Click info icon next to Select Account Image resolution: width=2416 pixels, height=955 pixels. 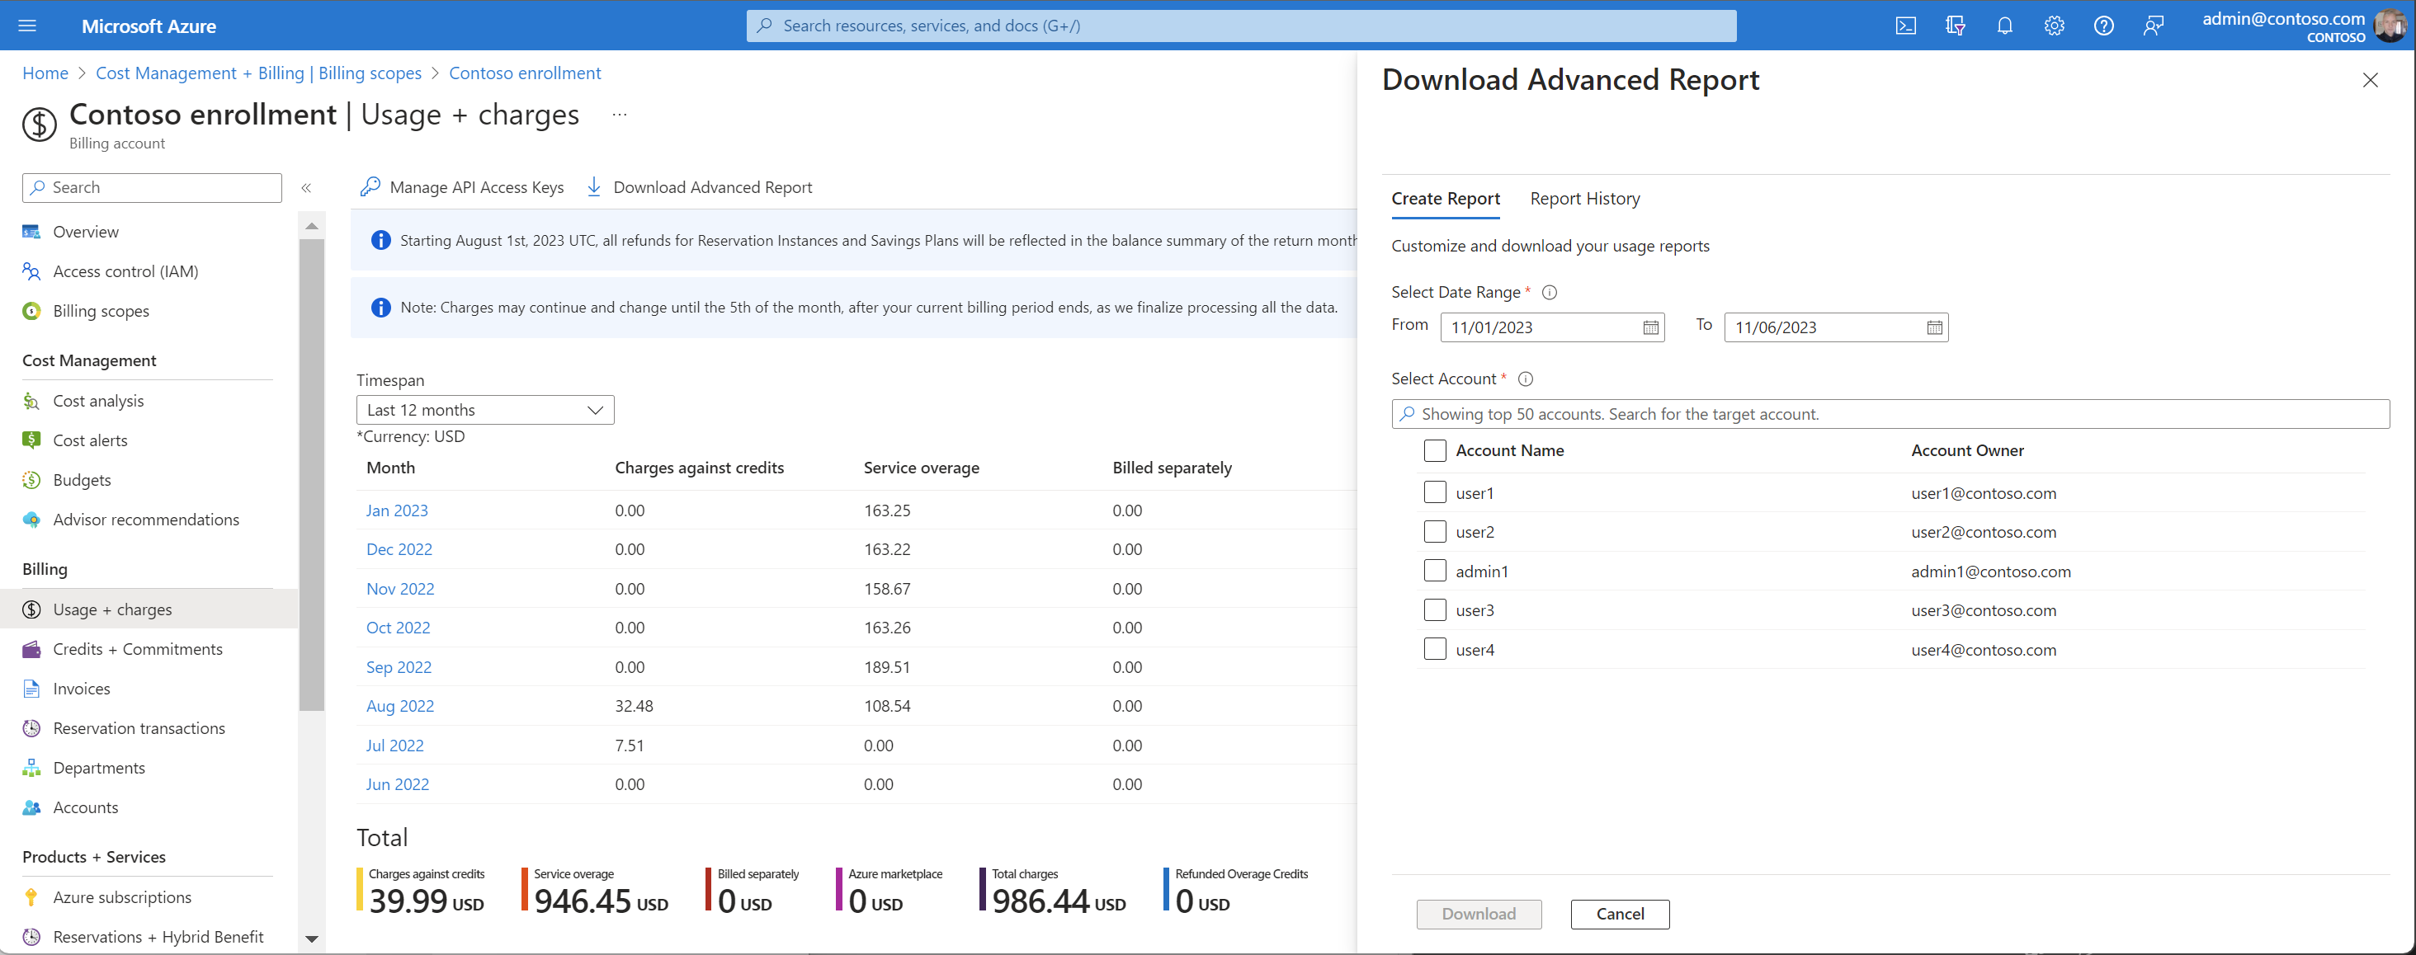tap(1526, 379)
